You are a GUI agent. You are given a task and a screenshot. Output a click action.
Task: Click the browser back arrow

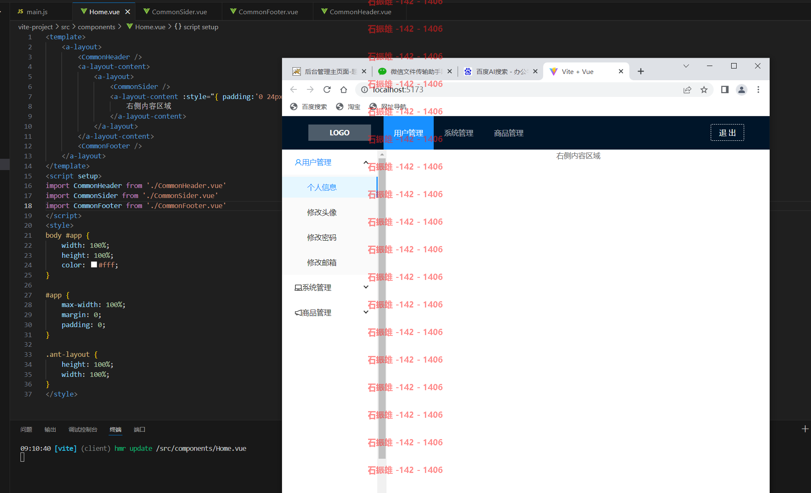pyautogui.click(x=293, y=89)
